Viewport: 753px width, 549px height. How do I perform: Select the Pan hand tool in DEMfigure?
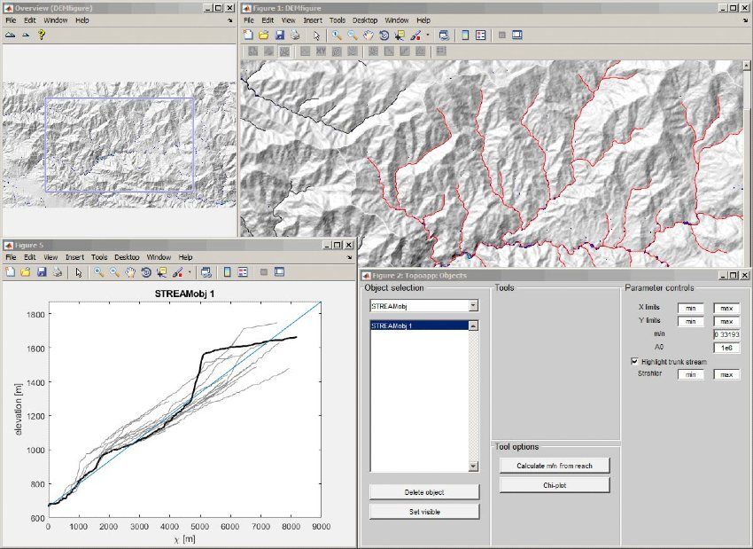[369, 35]
